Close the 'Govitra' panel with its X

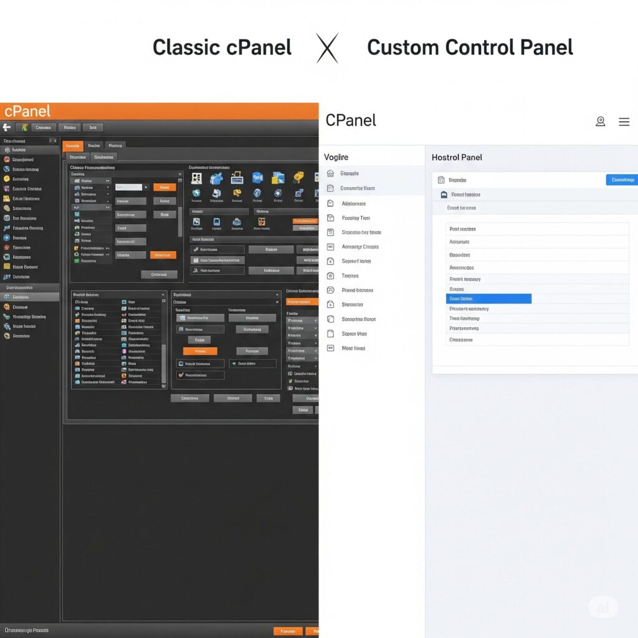point(180,174)
